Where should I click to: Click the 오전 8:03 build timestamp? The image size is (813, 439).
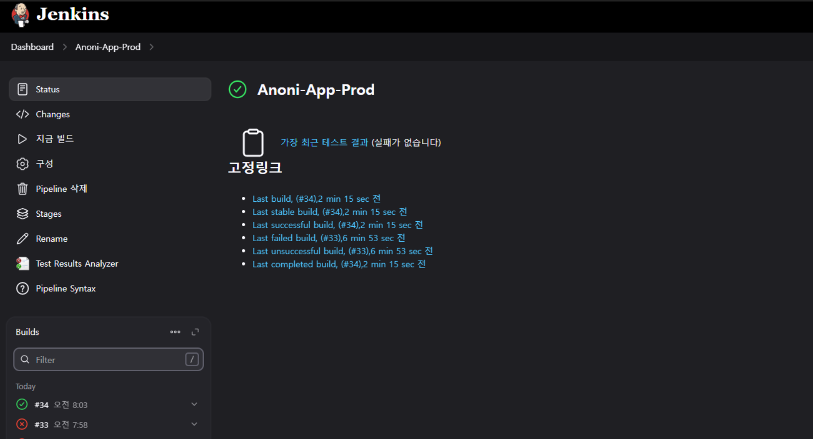click(70, 405)
